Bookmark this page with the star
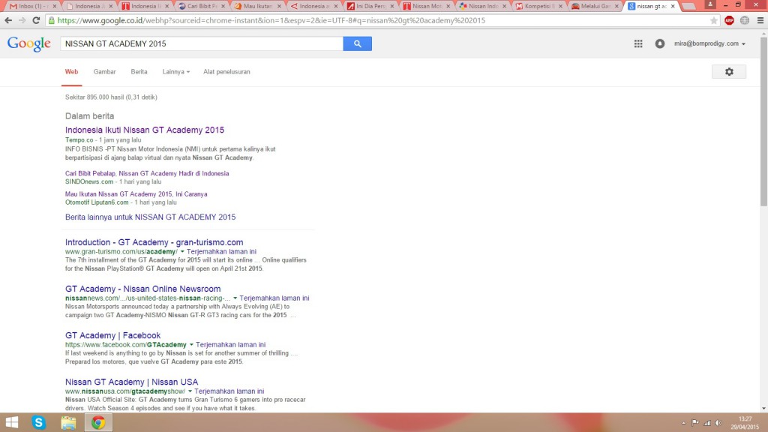The image size is (768, 432). tap(714, 20)
